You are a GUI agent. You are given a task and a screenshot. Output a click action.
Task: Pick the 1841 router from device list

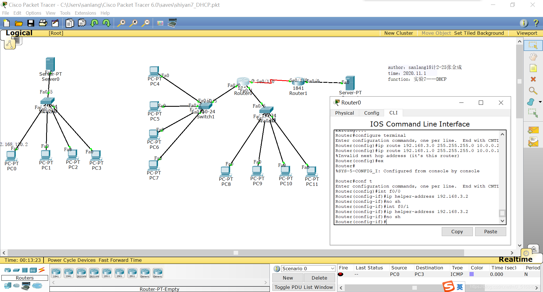click(56, 273)
